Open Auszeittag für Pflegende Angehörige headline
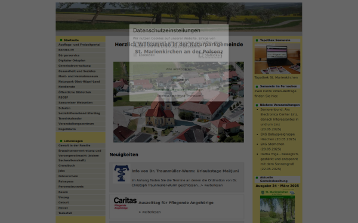This screenshot has height=223, width=358. point(176,203)
